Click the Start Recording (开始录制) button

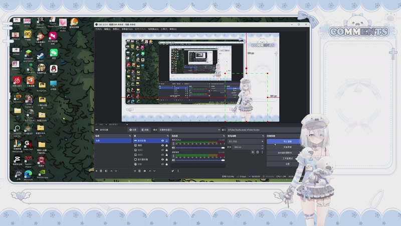pyautogui.click(x=283, y=147)
